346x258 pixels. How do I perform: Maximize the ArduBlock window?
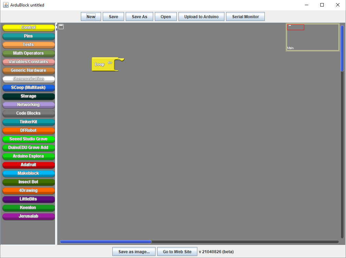tap(322, 5)
